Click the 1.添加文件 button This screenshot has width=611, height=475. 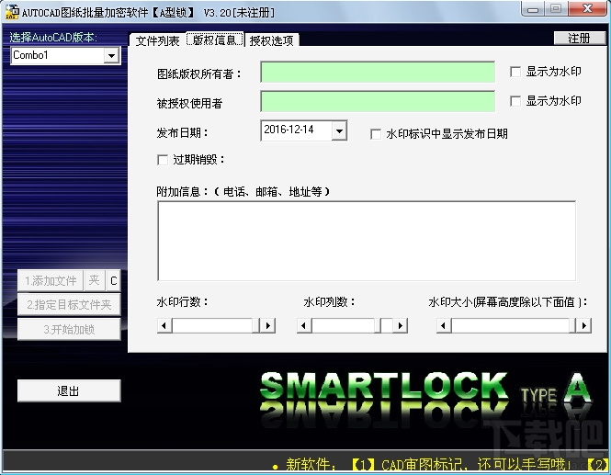coord(51,280)
